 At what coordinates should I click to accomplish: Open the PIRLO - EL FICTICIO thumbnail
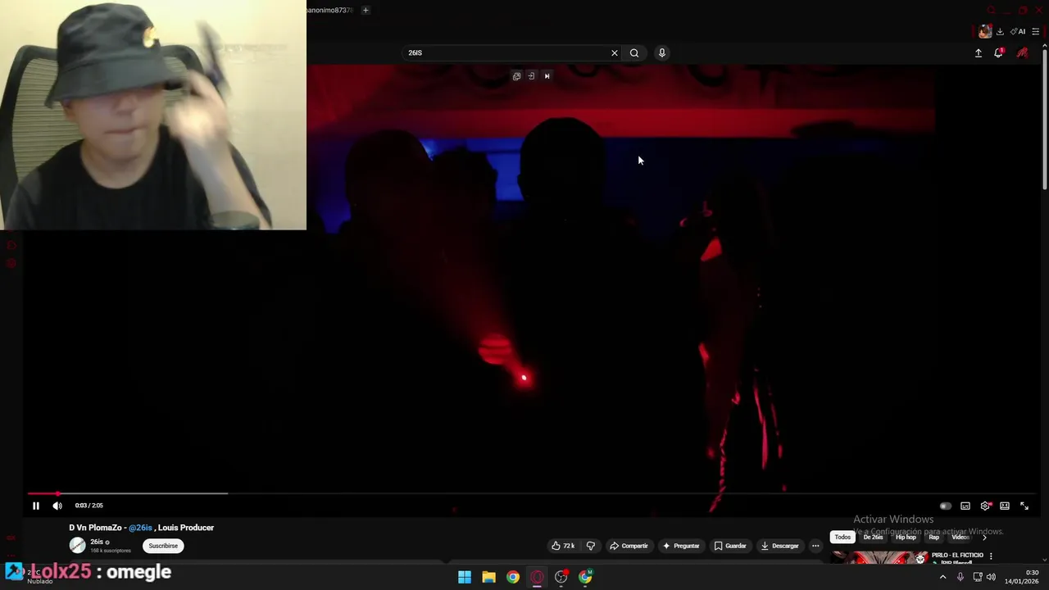point(879,558)
